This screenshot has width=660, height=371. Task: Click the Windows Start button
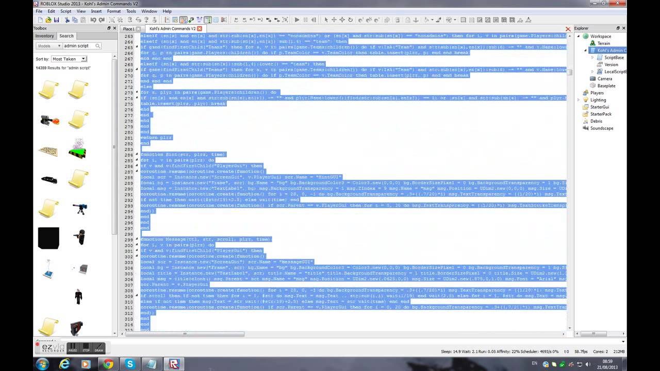pyautogui.click(x=42, y=364)
